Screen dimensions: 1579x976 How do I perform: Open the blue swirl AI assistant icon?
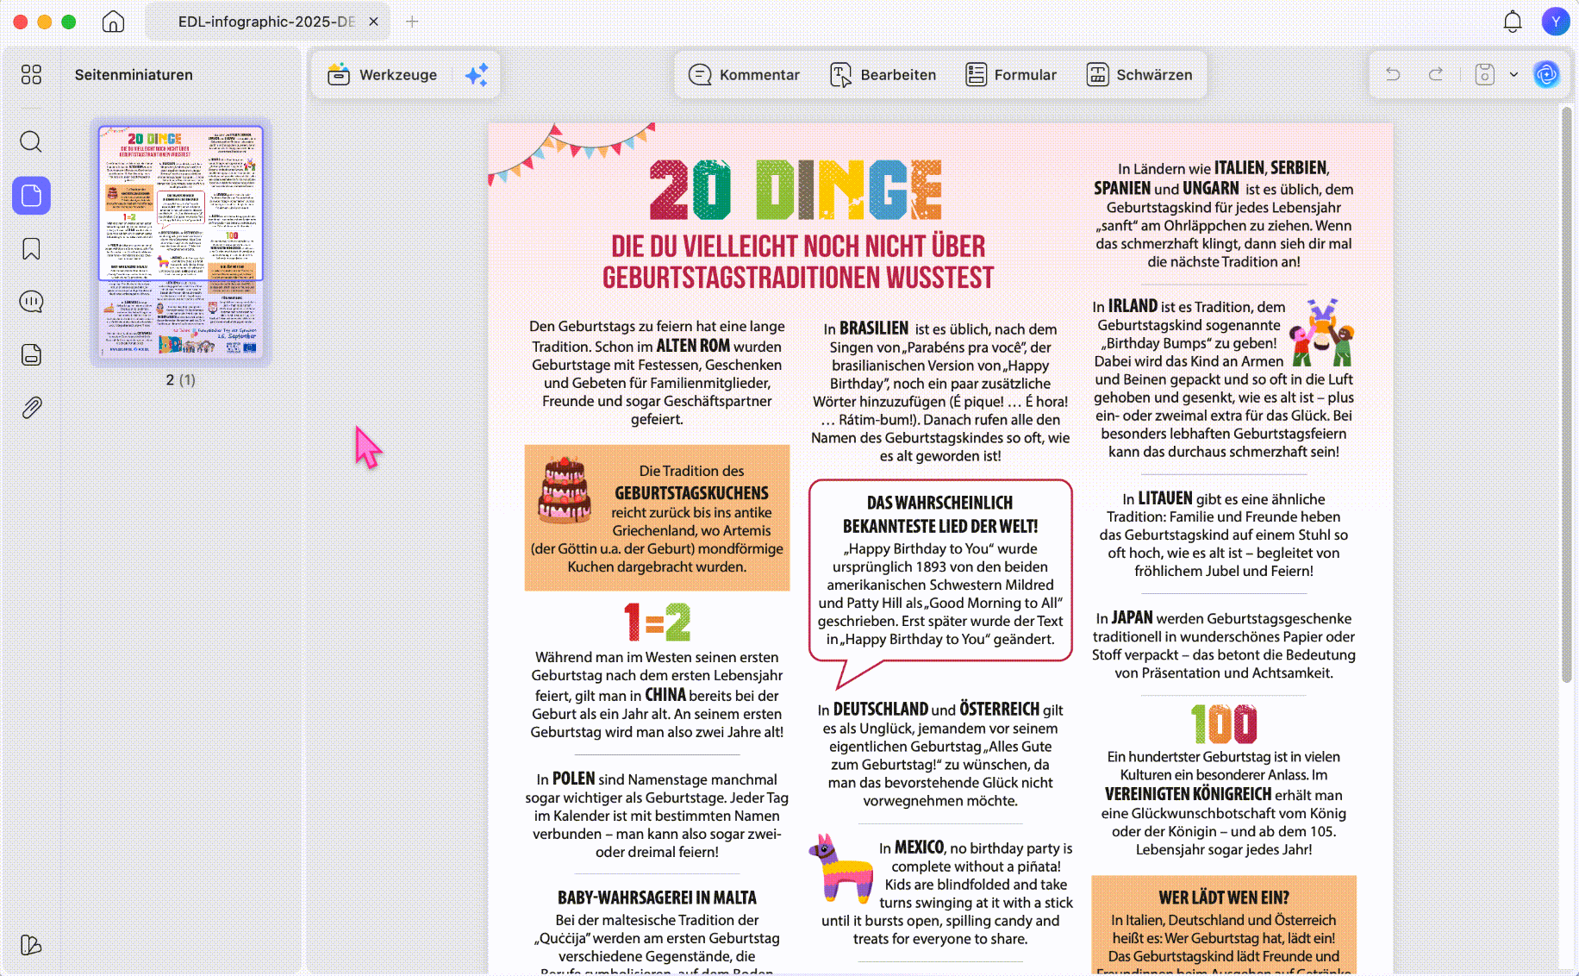[x=1547, y=75]
